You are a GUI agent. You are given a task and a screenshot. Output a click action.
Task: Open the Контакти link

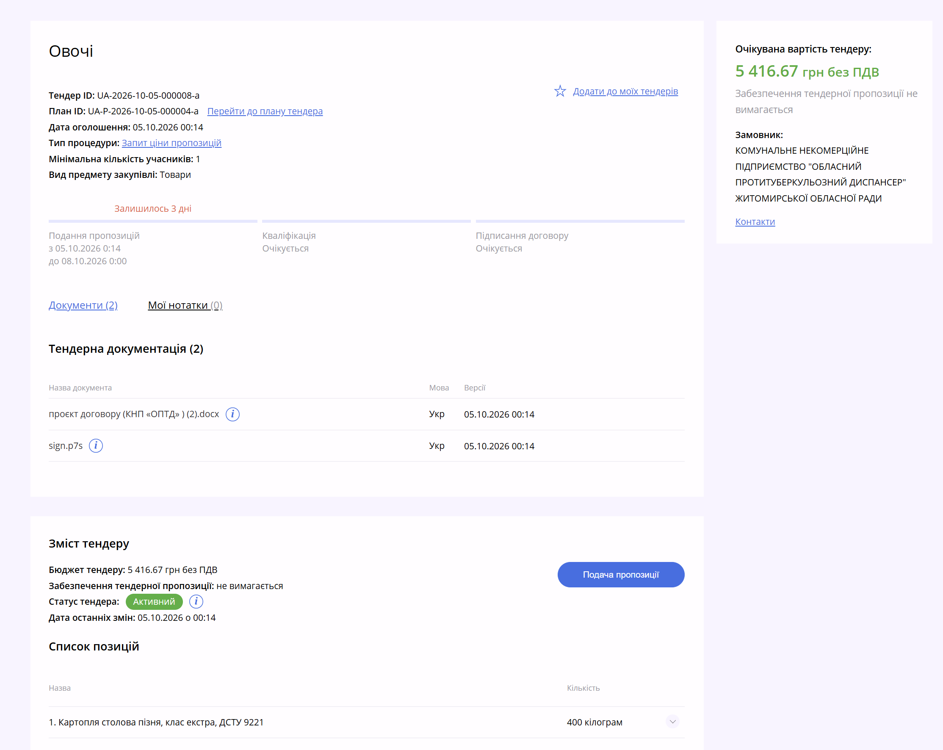(x=755, y=222)
